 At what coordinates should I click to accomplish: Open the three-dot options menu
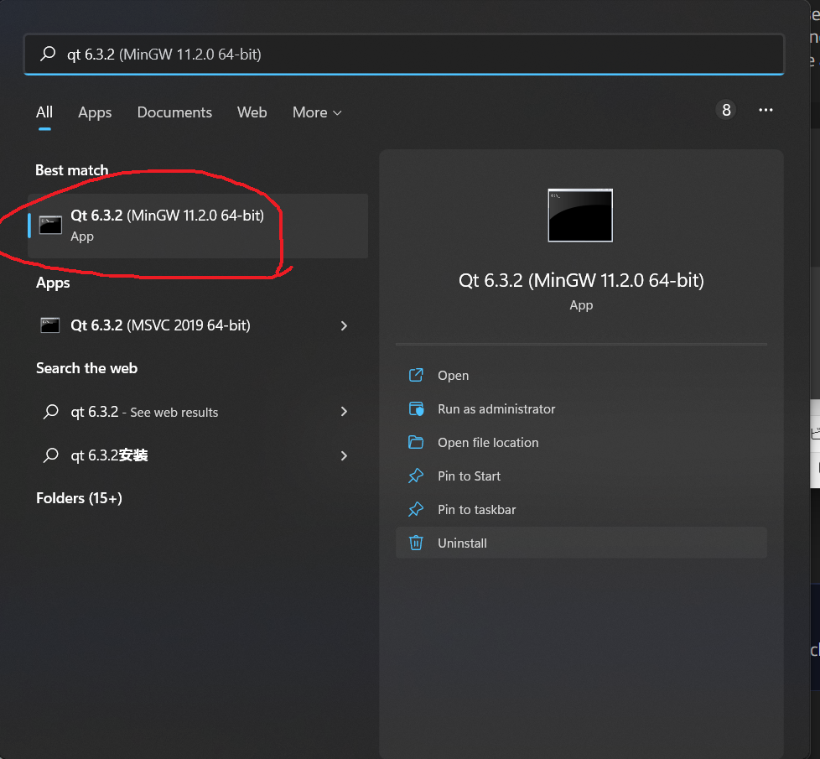(765, 110)
